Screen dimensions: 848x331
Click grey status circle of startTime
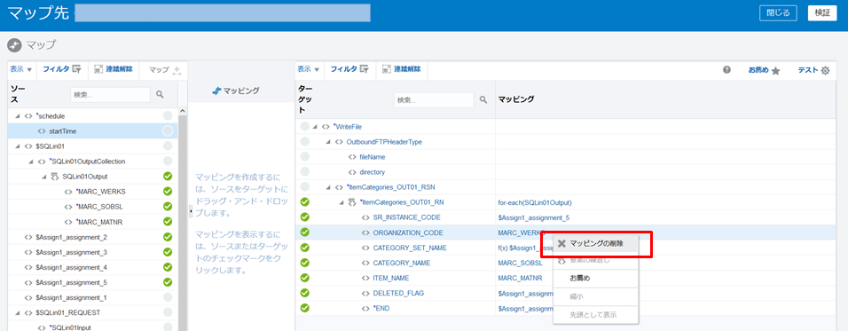click(x=168, y=130)
